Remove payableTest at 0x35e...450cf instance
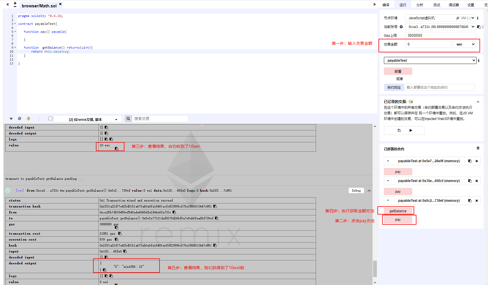This screenshot has width=488, height=285. [477, 181]
